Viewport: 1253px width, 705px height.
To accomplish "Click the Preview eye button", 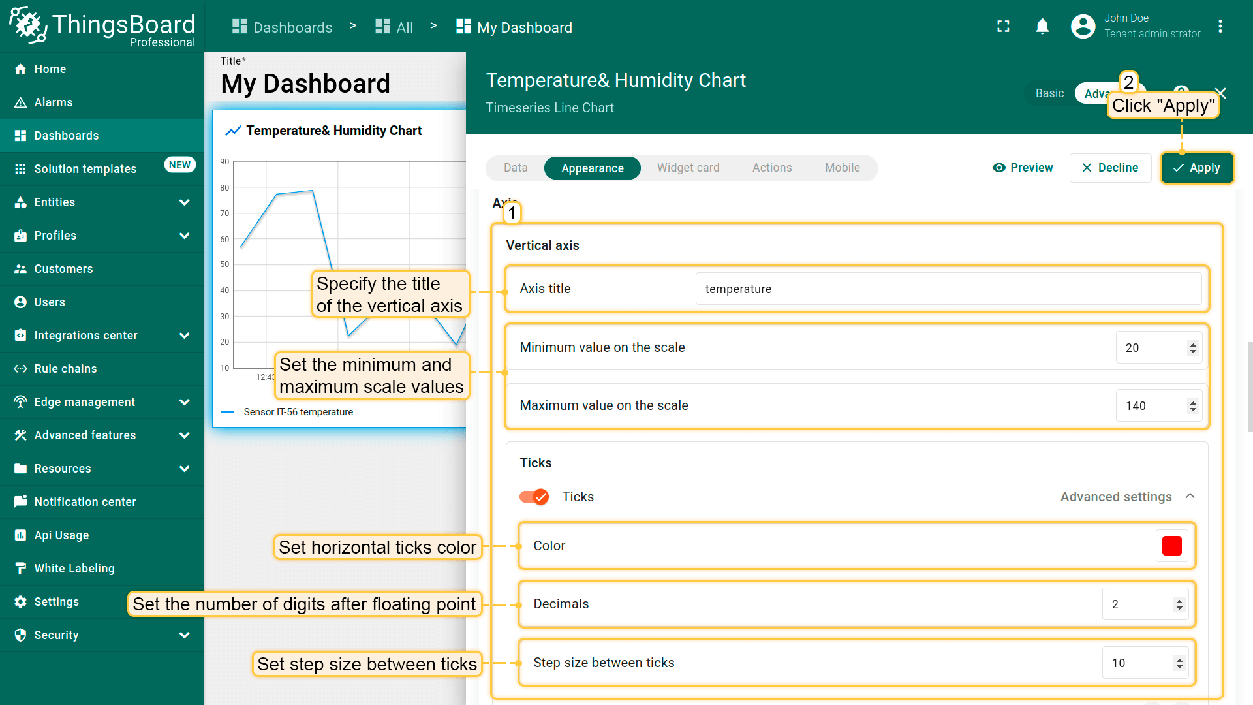I will click(1023, 168).
